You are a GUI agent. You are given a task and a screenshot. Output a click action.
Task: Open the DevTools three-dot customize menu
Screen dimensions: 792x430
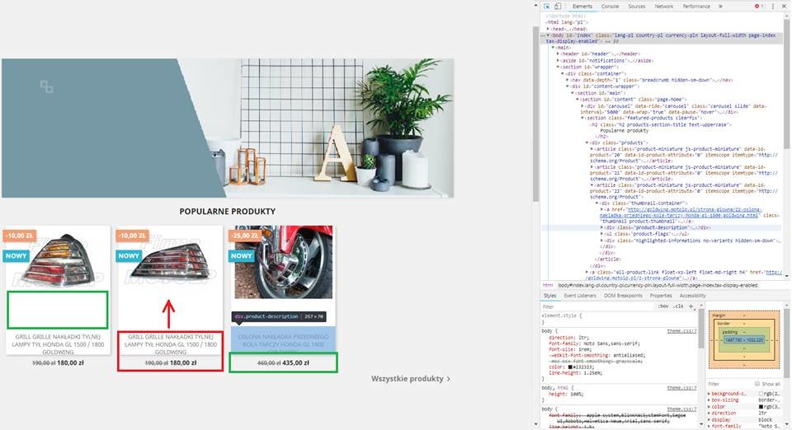tap(773, 7)
